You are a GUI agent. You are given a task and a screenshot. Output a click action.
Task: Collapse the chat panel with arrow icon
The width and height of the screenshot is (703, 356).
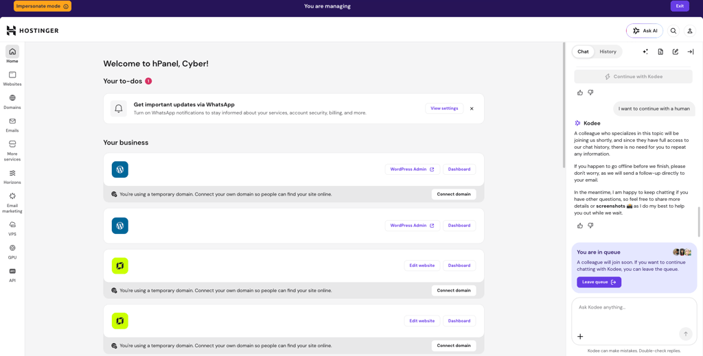tap(691, 51)
